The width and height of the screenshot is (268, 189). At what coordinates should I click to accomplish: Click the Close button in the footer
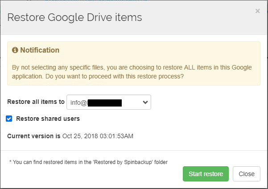click(x=246, y=174)
